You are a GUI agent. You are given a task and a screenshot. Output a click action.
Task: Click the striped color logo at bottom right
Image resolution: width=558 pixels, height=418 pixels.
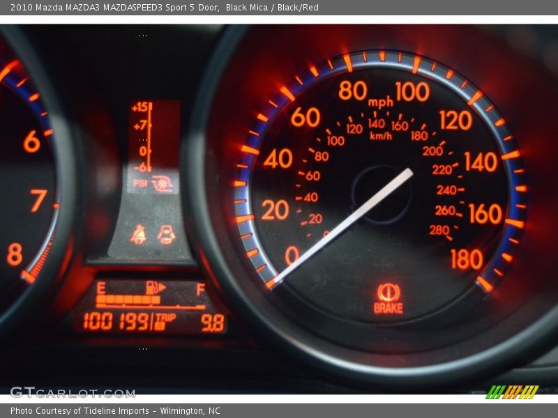(512, 392)
